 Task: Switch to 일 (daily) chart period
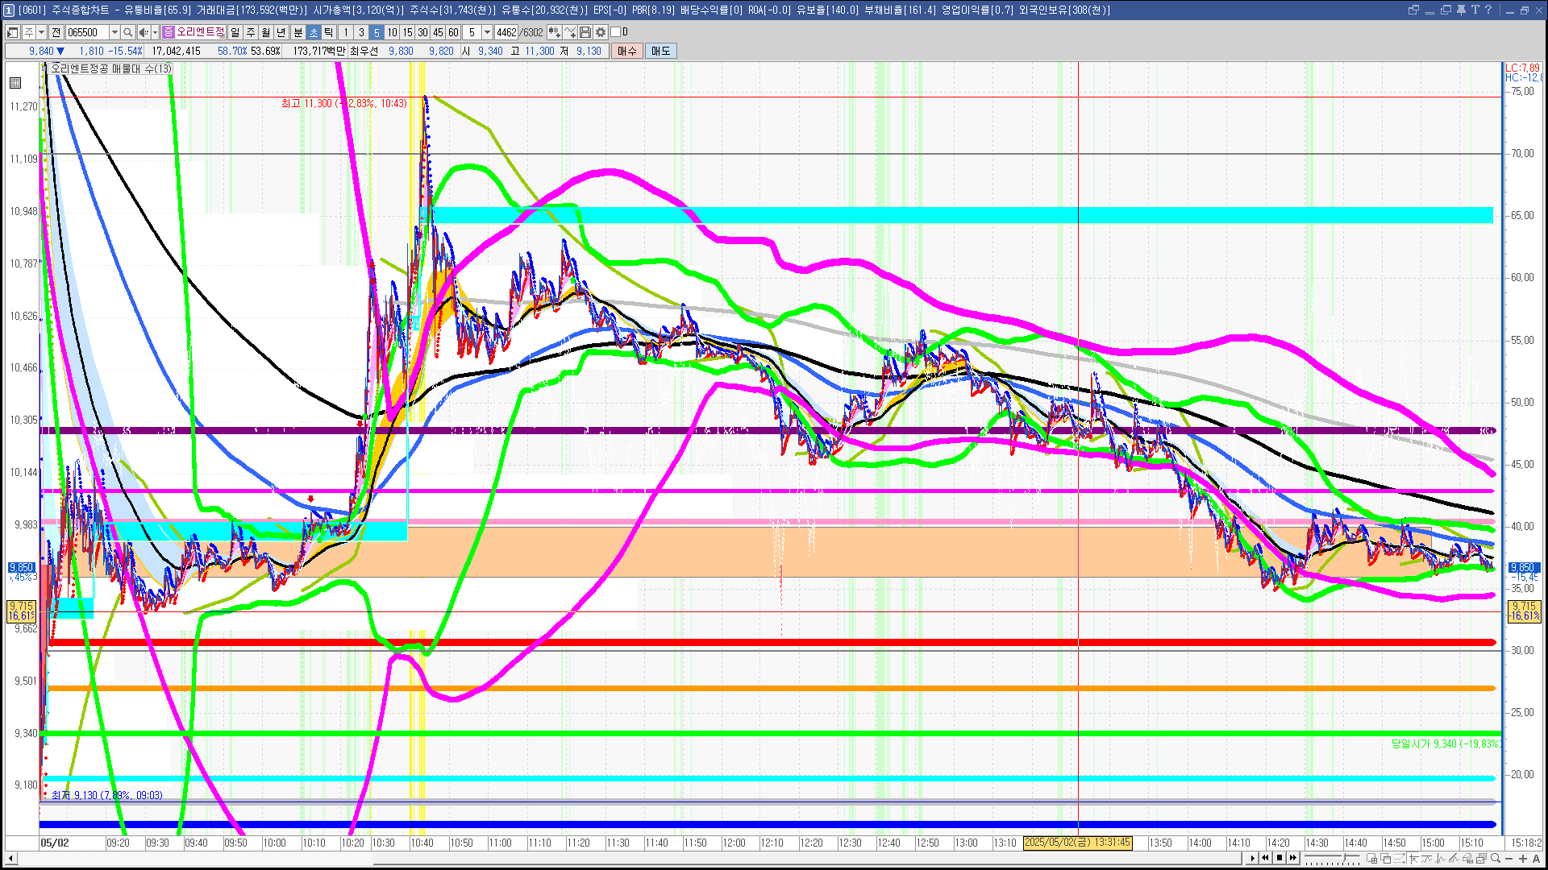tap(235, 32)
